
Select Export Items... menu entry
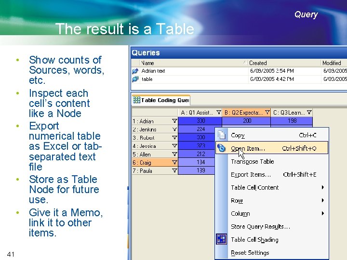272,174
